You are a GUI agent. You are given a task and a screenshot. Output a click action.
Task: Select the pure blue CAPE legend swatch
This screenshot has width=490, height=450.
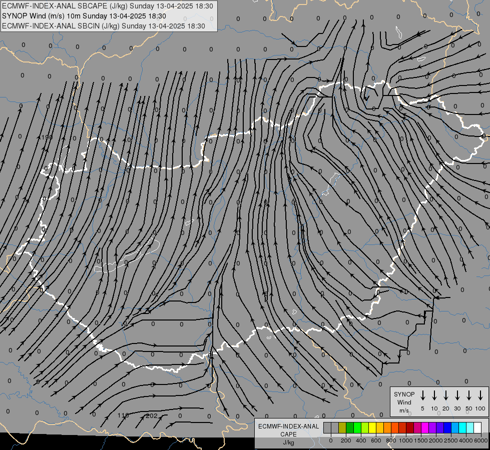447,427
